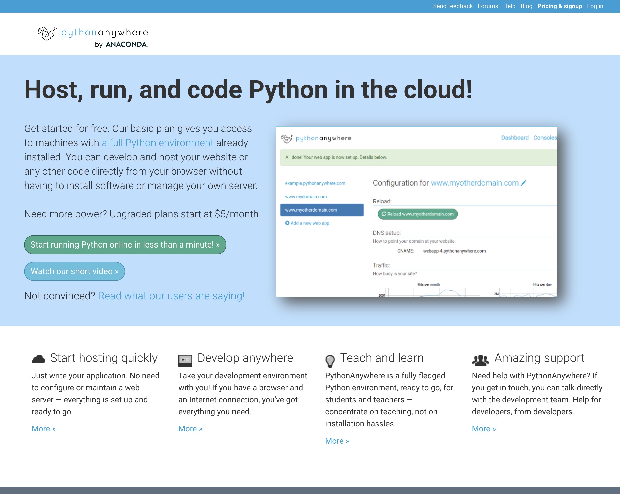Image resolution: width=620 pixels, height=494 pixels.
Task: Open Pricing & signup
Action: tap(560, 6)
